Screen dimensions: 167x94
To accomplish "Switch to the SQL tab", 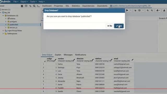I will (x=67, y=6).
